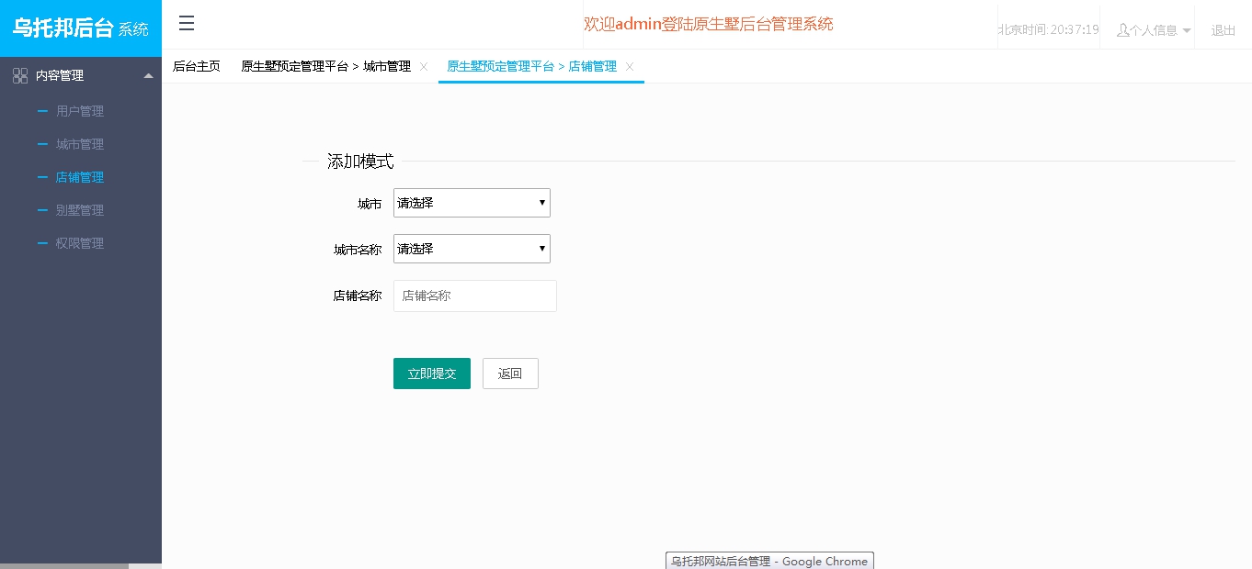Open 店铺管理 in the sidebar

[x=80, y=177]
